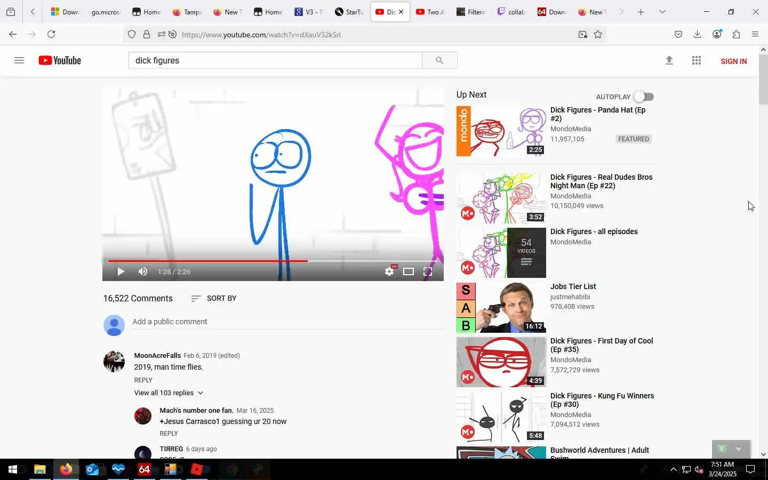The width and height of the screenshot is (768, 480).
Task: Open the taskbar clock and date
Action: tap(722, 469)
